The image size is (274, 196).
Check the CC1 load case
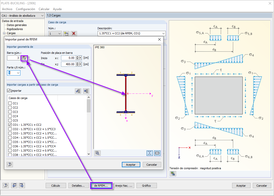coord(10,103)
